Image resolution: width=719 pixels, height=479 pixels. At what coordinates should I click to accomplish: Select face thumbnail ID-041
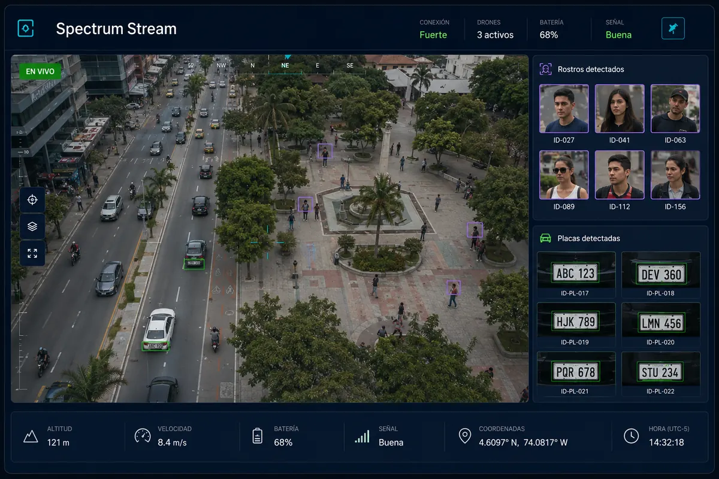[x=620, y=108]
